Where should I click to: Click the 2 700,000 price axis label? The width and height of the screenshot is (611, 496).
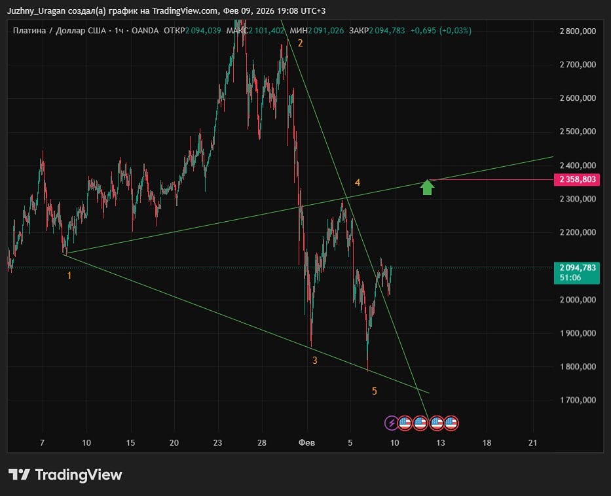[578, 65]
